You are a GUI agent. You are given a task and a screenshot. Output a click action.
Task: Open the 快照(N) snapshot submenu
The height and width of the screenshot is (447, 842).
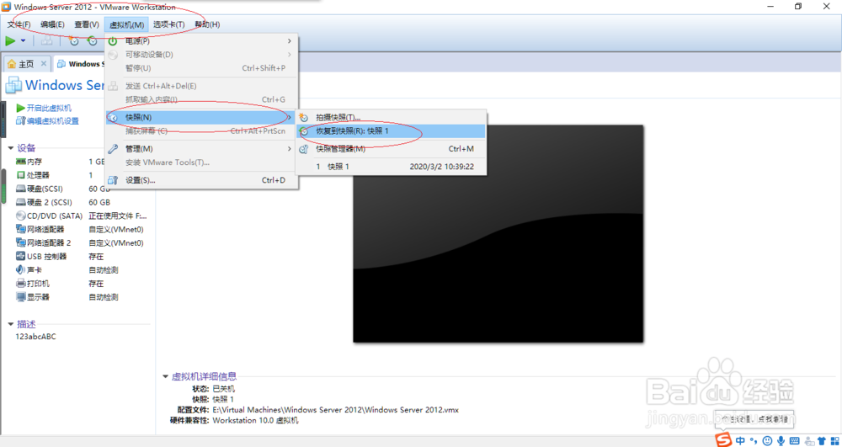pos(201,117)
